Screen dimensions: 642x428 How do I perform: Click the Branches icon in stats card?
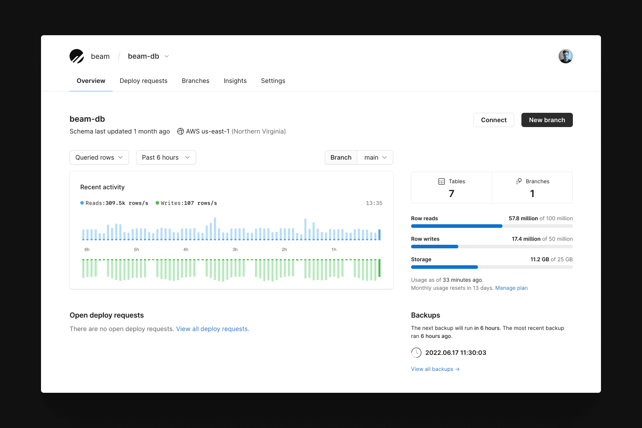(519, 181)
